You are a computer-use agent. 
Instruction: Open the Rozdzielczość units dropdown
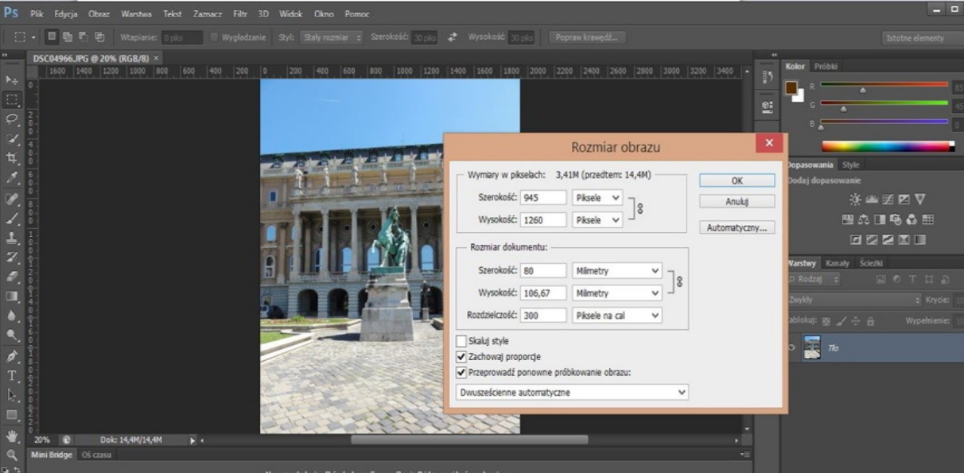[x=617, y=316]
